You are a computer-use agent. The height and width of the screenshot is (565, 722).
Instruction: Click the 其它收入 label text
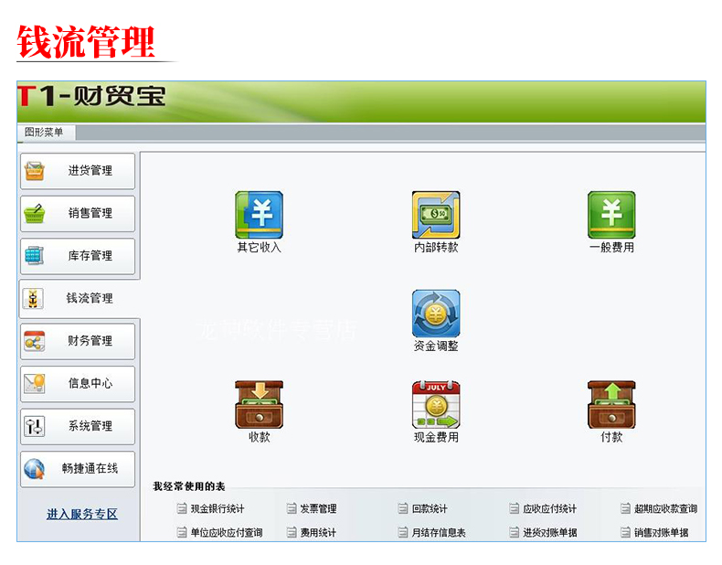pyautogui.click(x=259, y=247)
